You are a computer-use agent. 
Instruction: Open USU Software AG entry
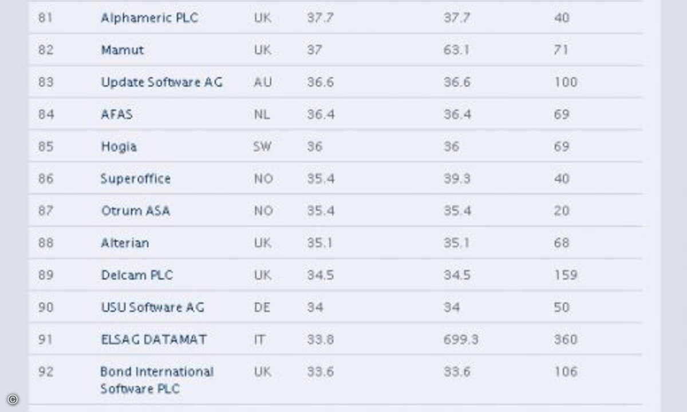coord(152,307)
